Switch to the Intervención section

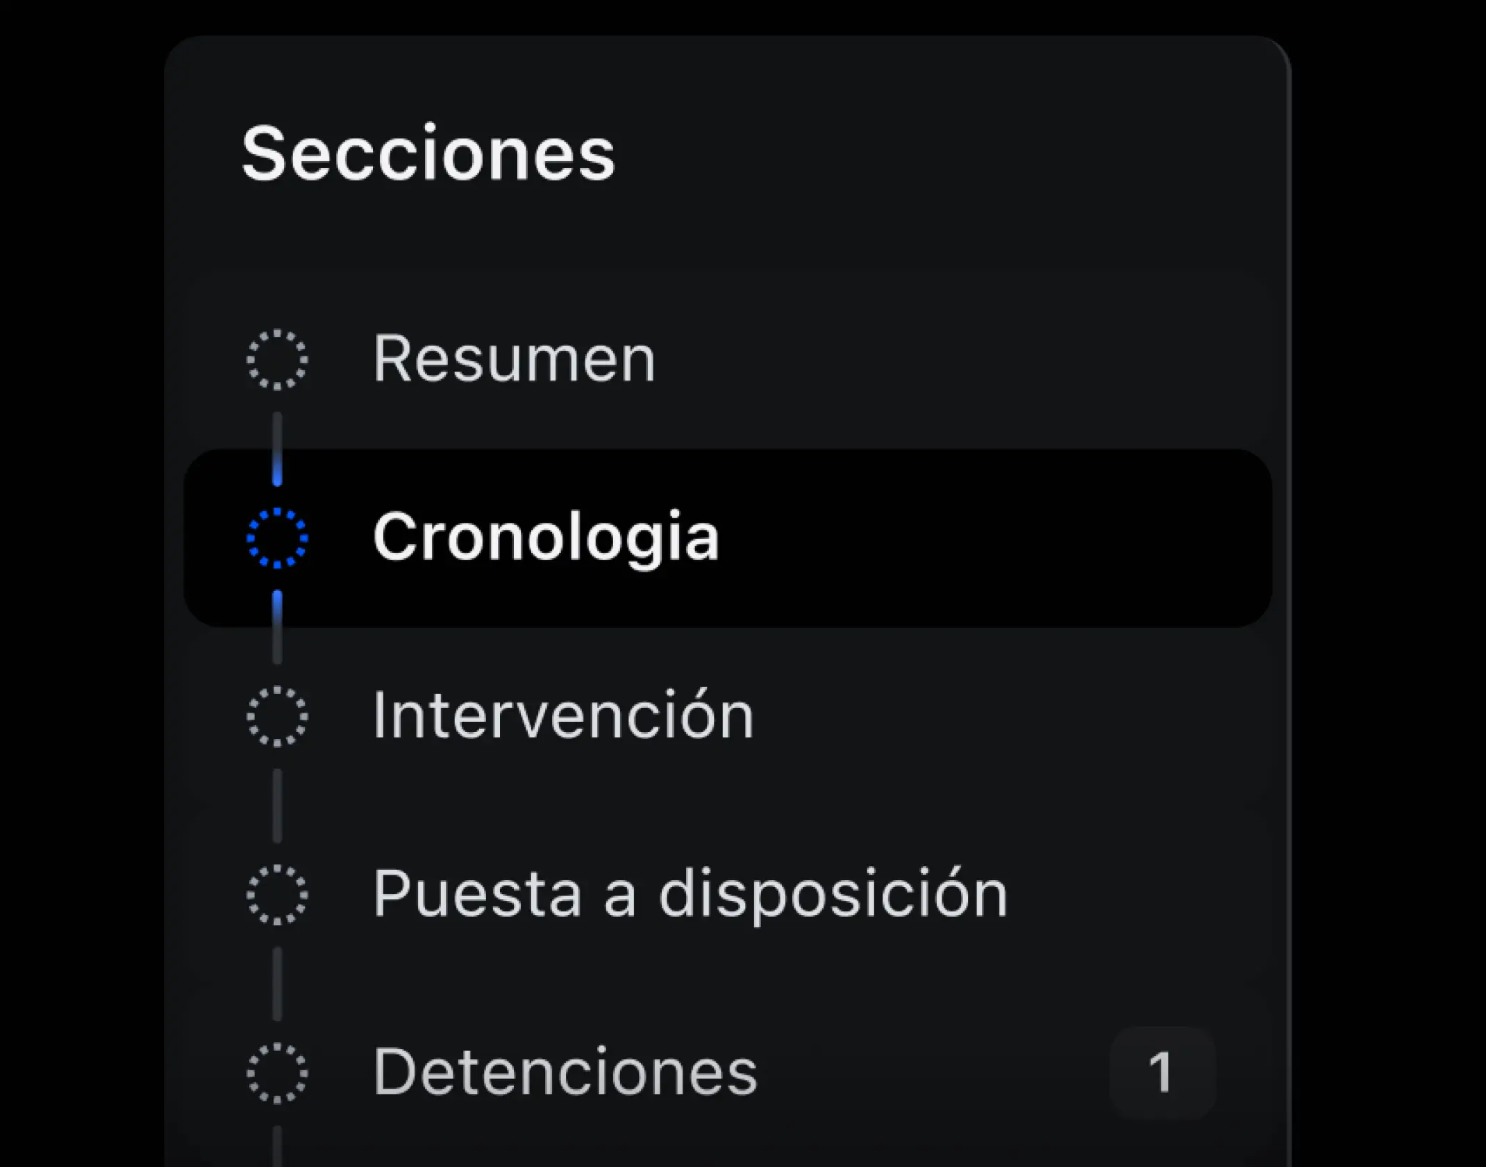click(563, 715)
